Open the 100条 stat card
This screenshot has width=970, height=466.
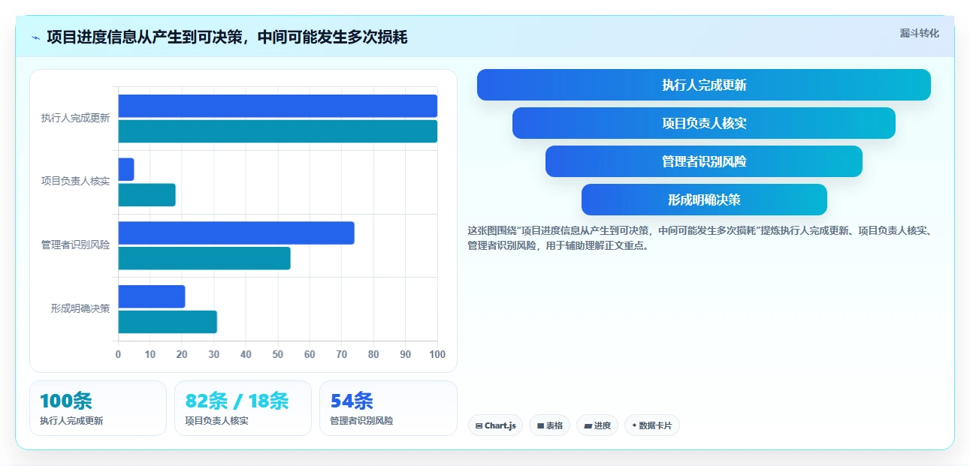point(98,408)
